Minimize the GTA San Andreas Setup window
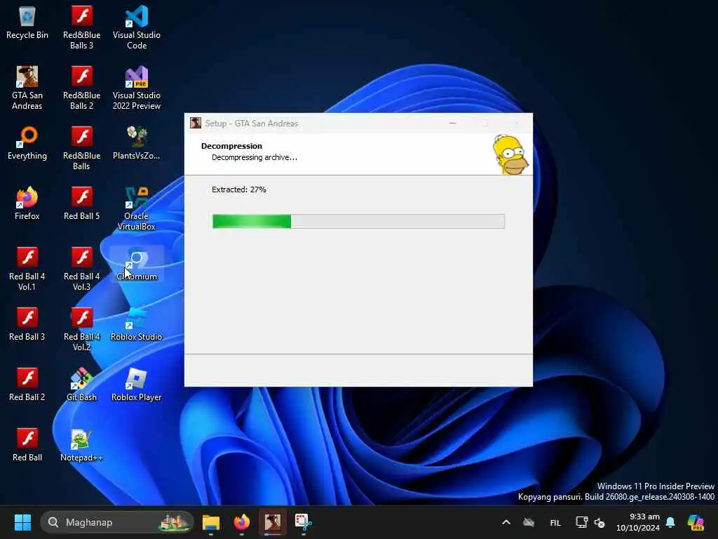Viewport: 718px width, 539px height. [453, 124]
